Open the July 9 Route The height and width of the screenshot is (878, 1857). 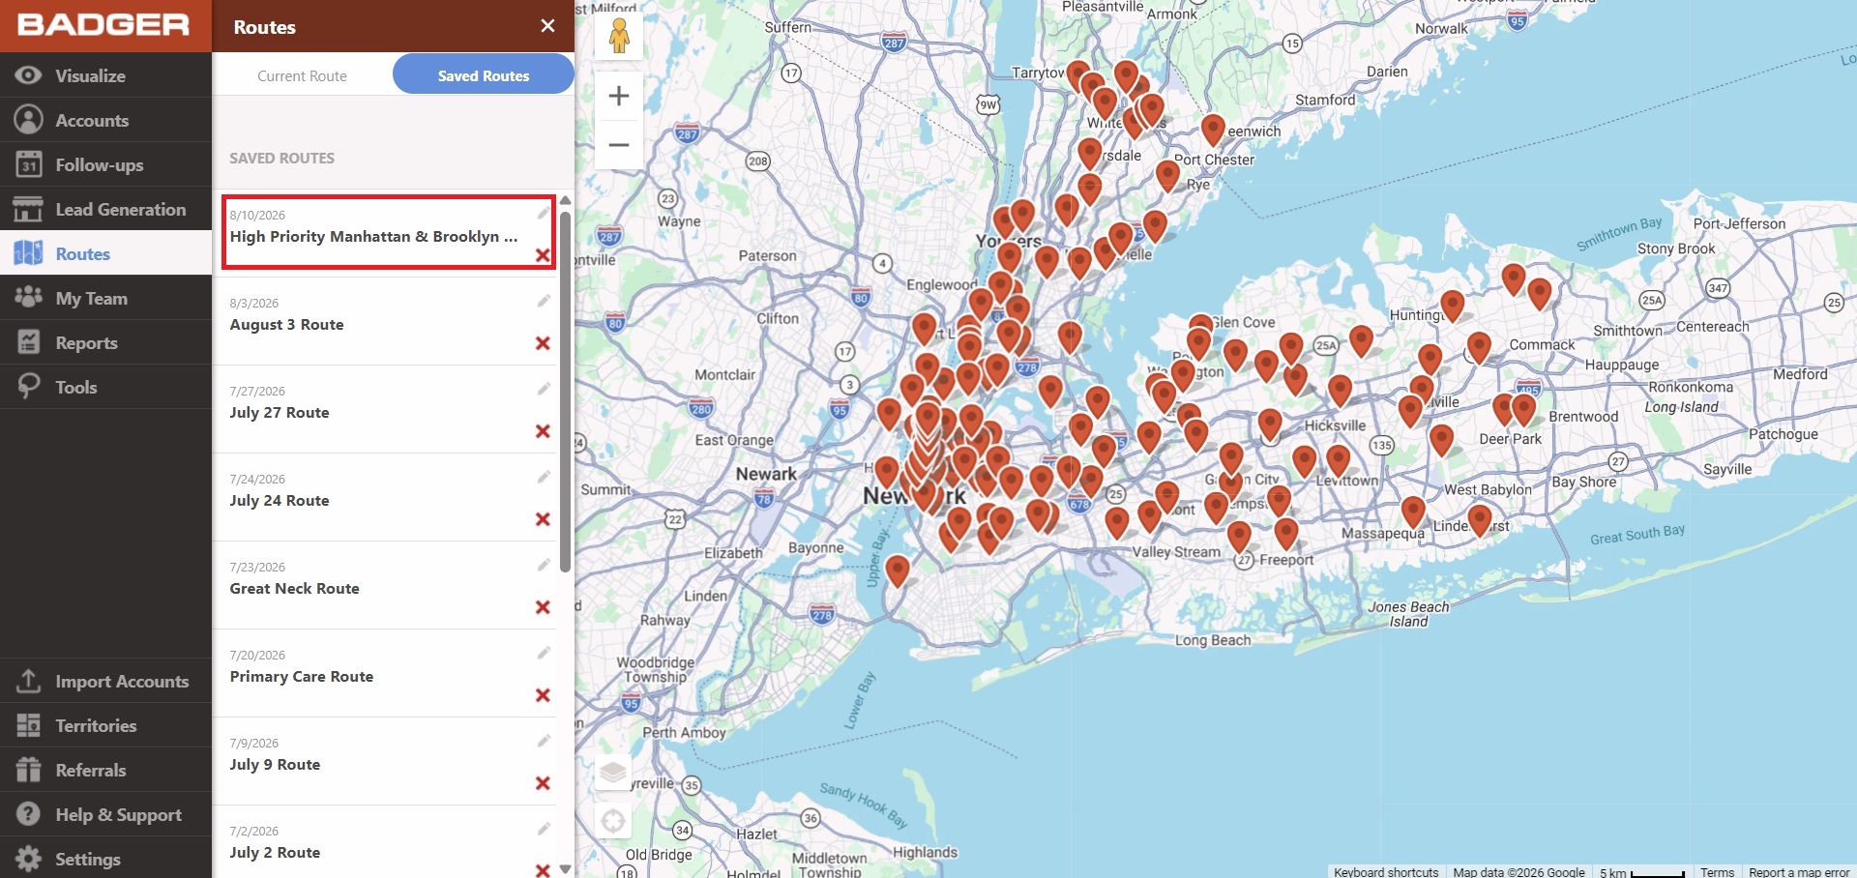tap(275, 764)
